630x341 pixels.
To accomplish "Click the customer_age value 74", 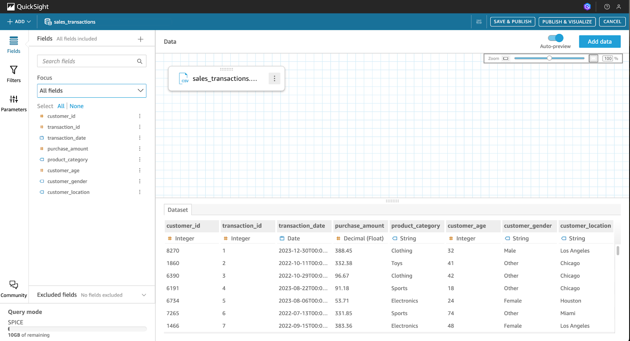I will [x=451, y=313].
